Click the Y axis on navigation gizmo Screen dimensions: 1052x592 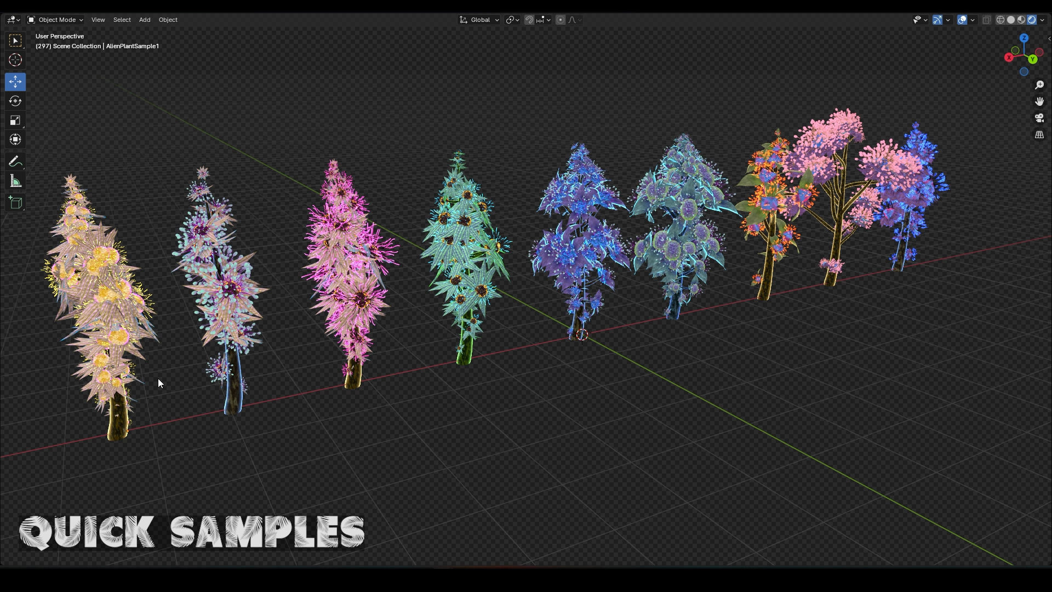(1033, 59)
